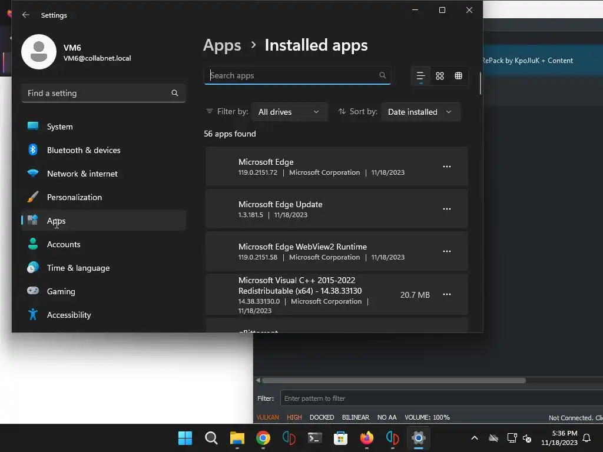The height and width of the screenshot is (452, 603).
Task: Open the clock showing 5:36 PM
Action: [x=559, y=438]
